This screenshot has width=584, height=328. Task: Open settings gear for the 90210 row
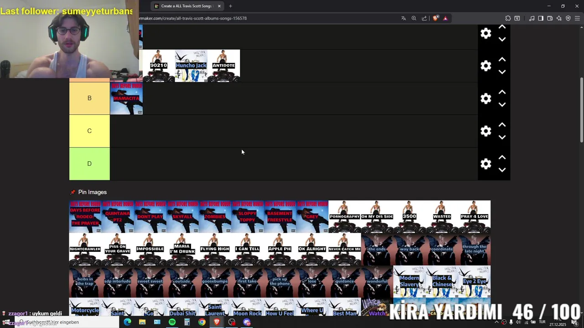click(x=486, y=66)
